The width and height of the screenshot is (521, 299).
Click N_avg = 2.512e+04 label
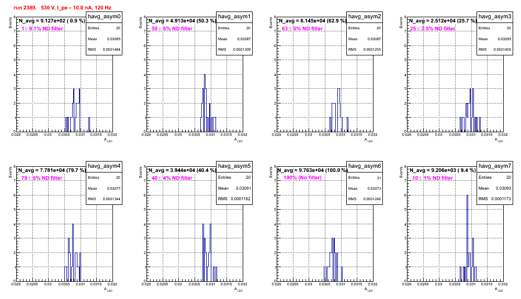tap(443, 20)
